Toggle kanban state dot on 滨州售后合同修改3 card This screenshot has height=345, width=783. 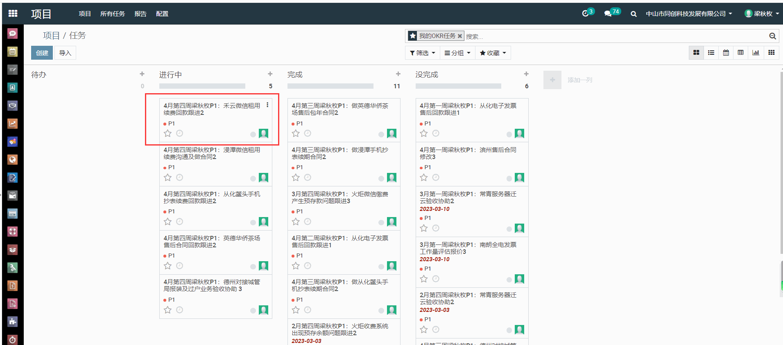click(x=509, y=178)
